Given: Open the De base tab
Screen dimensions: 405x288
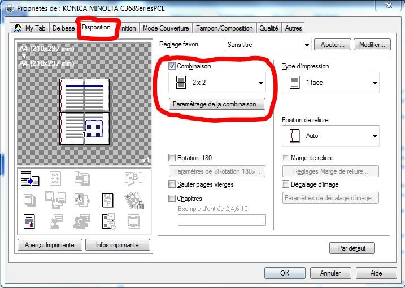Looking at the screenshot, I should pos(63,28).
